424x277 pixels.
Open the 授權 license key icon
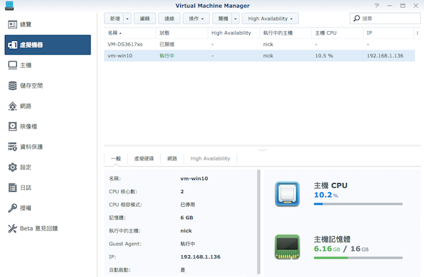click(13, 208)
